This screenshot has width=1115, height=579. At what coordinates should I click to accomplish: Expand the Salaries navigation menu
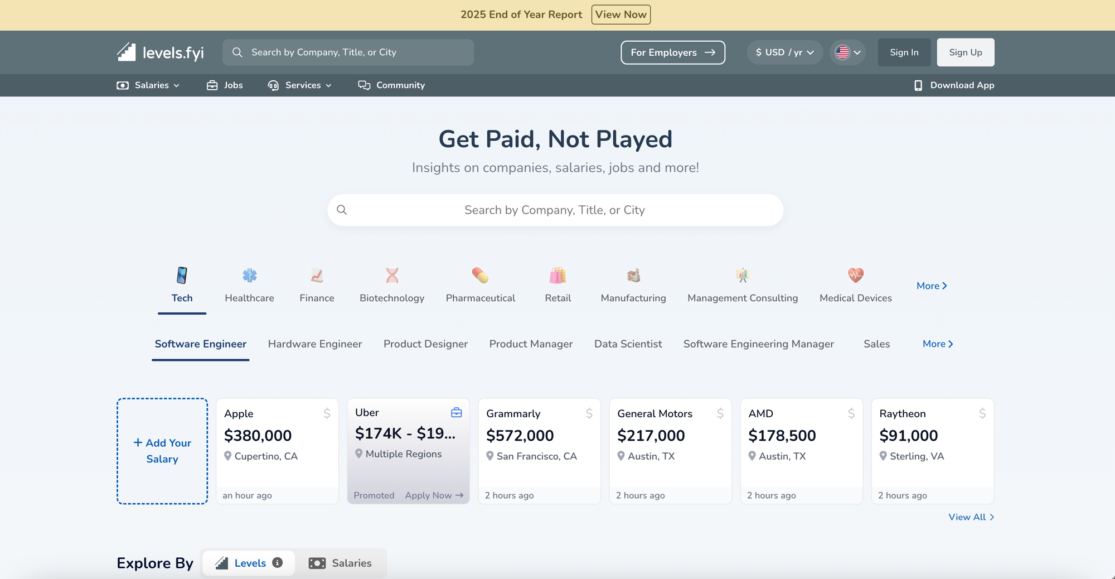point(148,85)
